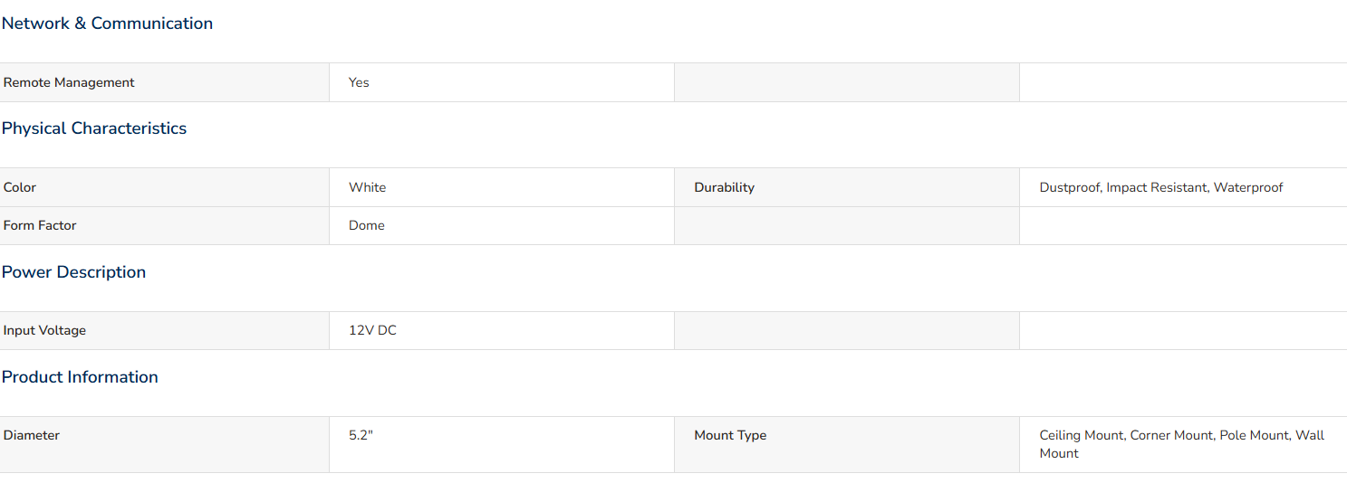Select the Mount Type label cell
The image size is (1347, 483).
pyautogui.click(x=847, y=444)
